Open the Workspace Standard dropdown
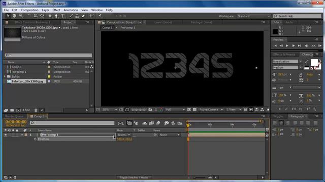325x182 pixels. click(x=253, y=16)
